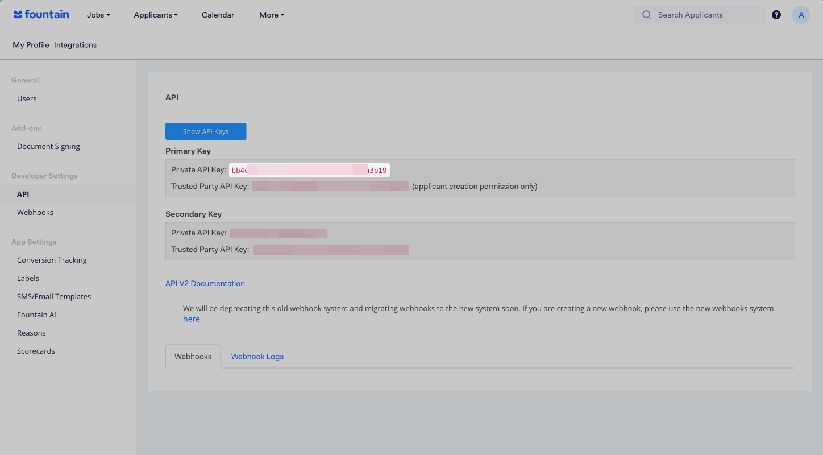Open the Calendar page
Image resolution: width=823 pixels, height=455 pixels.
coord(218,15)
